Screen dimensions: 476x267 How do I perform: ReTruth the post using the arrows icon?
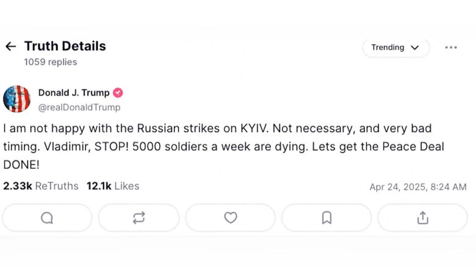tap(139, 218)
